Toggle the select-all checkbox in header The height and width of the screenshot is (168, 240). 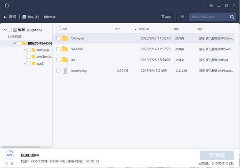click(58, 29)
